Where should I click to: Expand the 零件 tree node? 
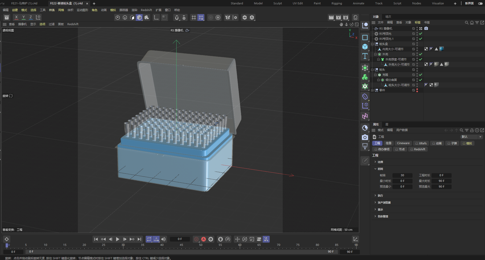click(x=372, y=90)
